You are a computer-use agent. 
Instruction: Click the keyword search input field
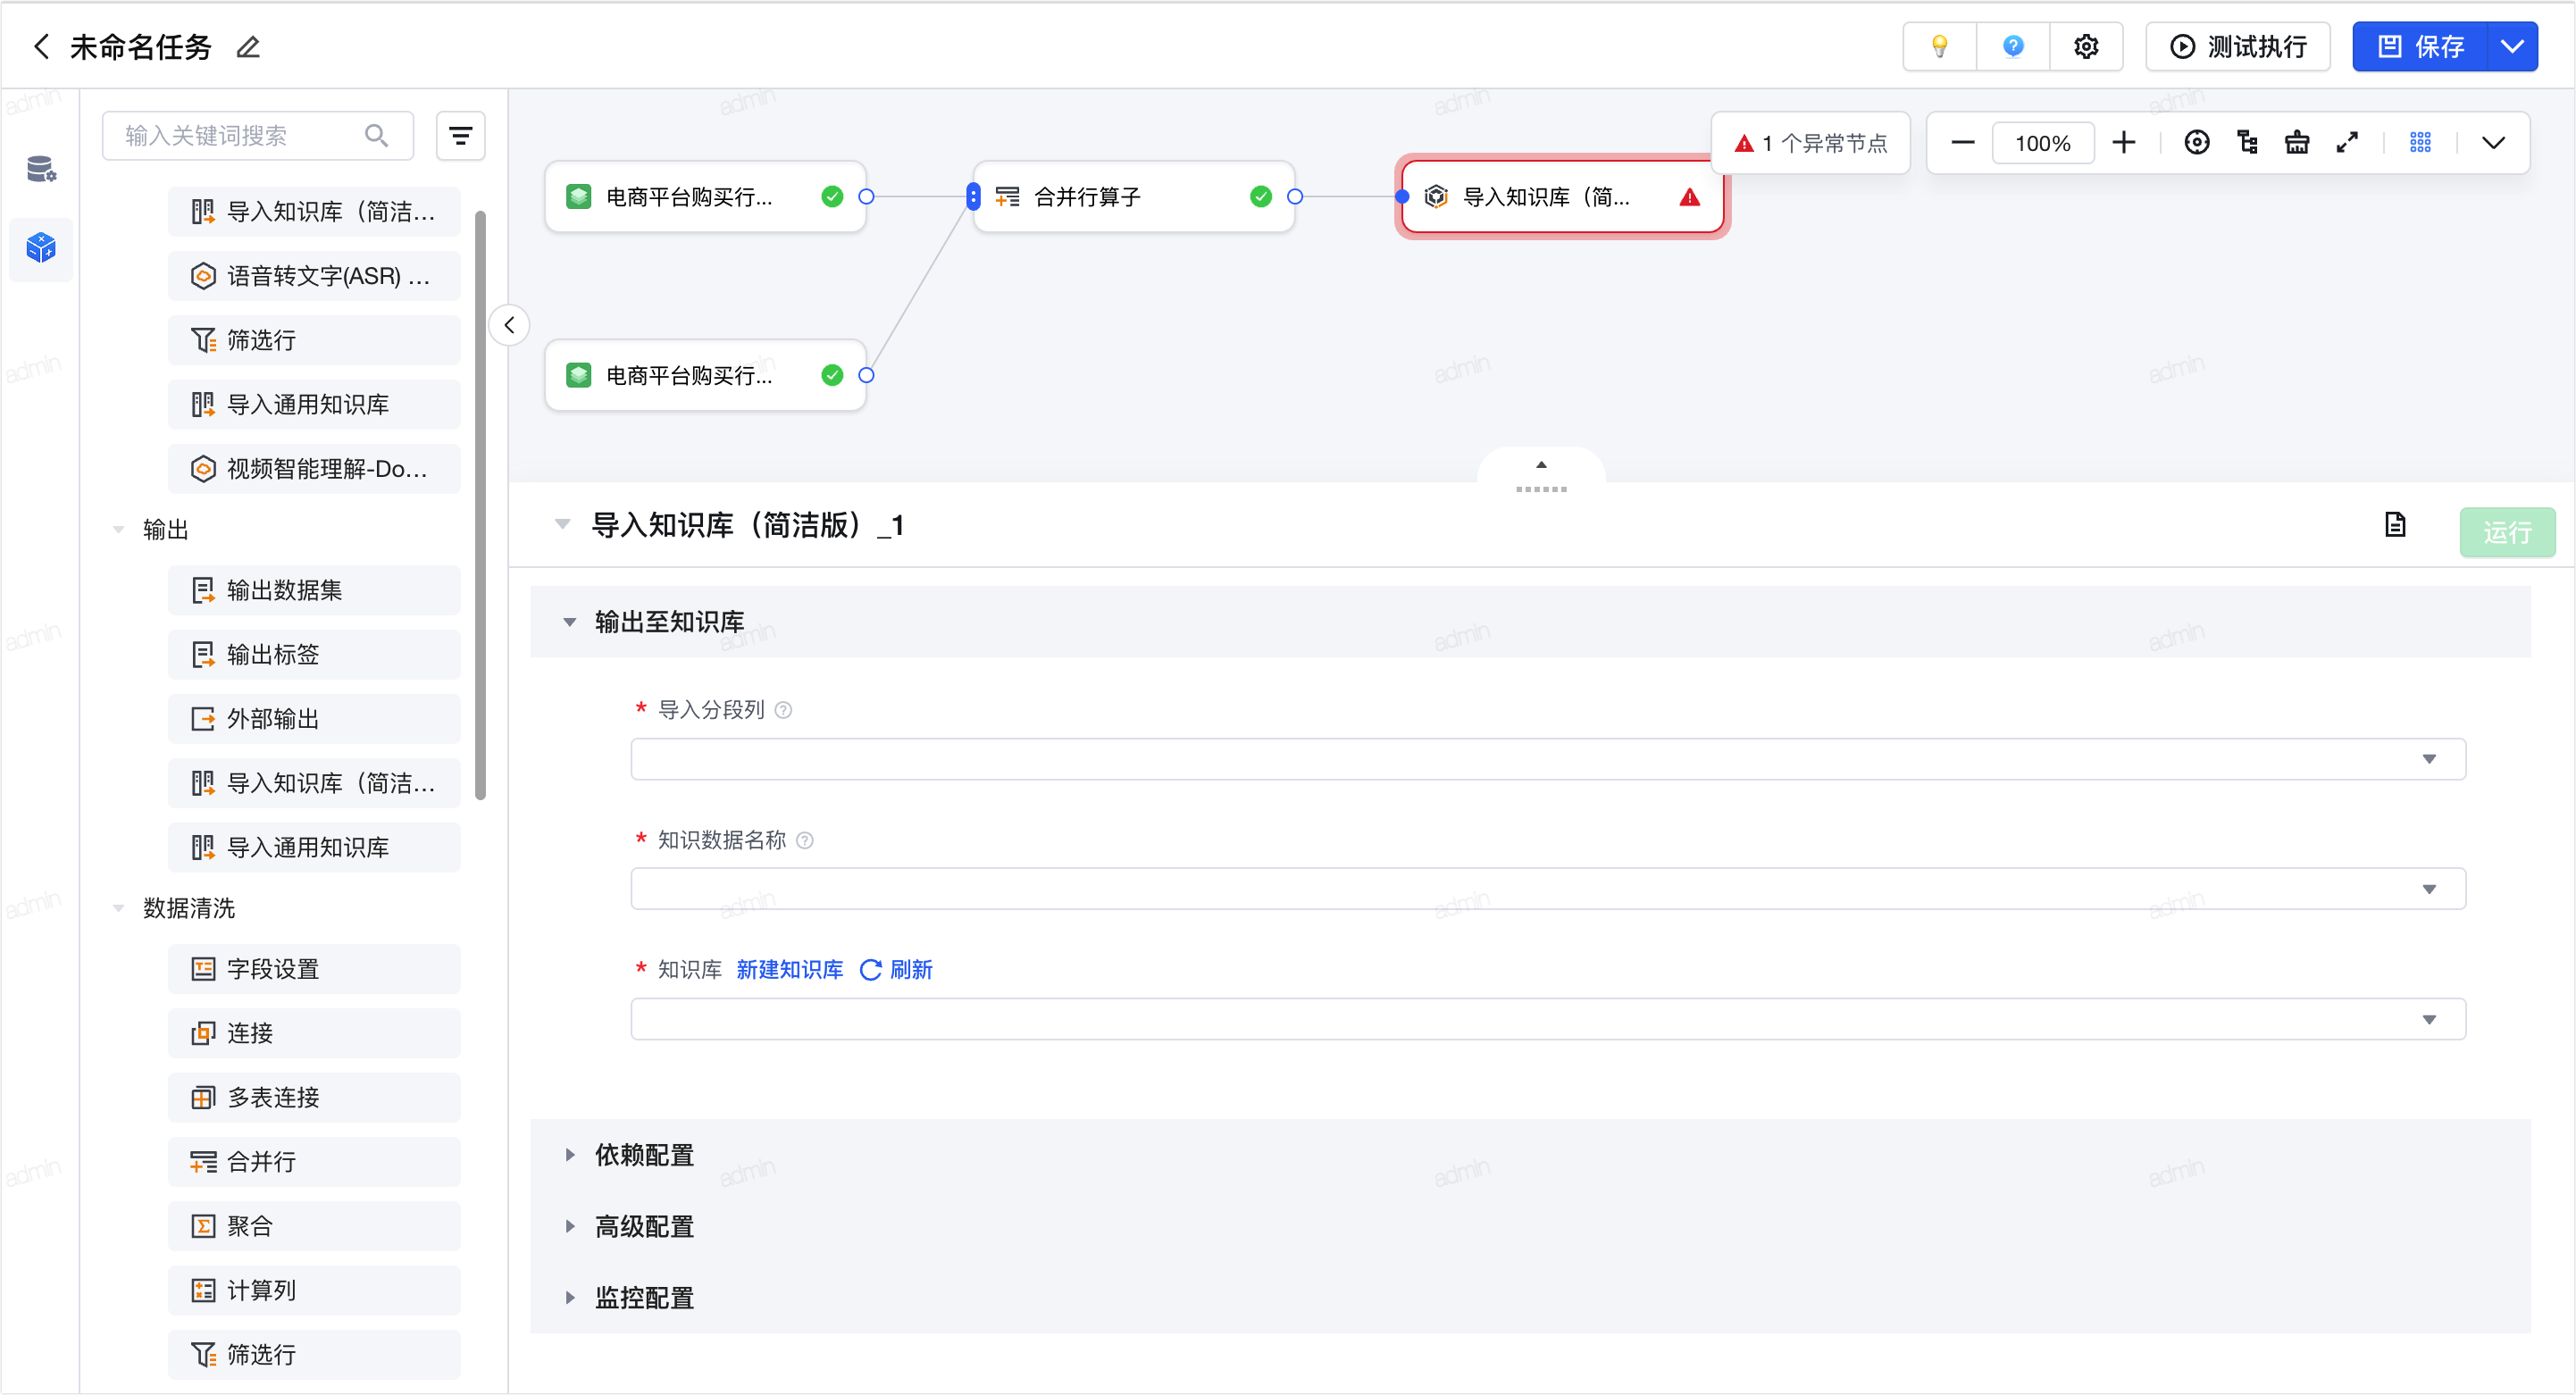[258, 135]
